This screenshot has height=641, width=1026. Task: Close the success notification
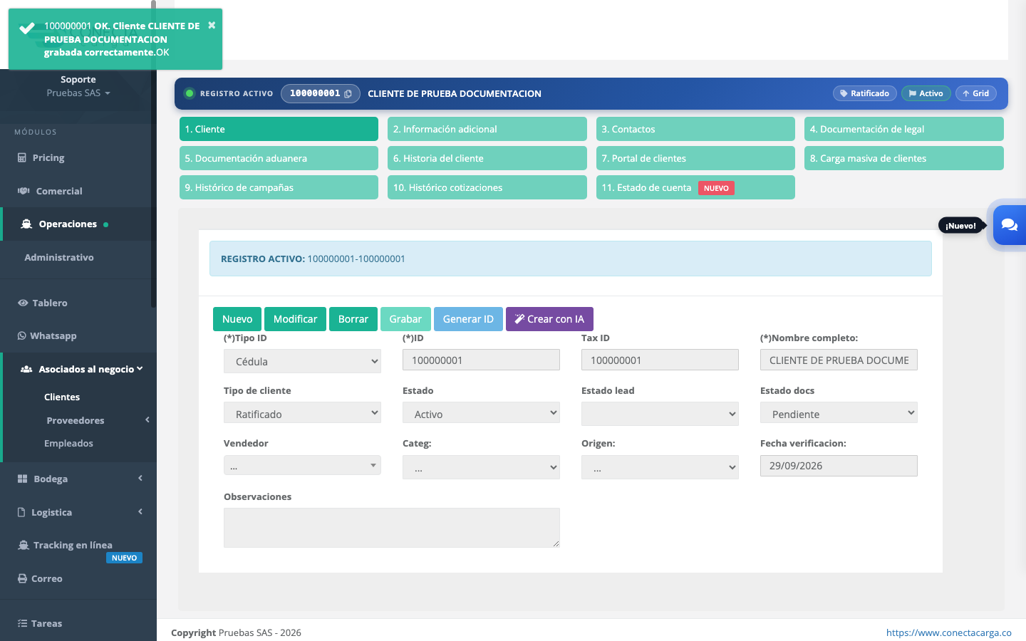point(212,25)
